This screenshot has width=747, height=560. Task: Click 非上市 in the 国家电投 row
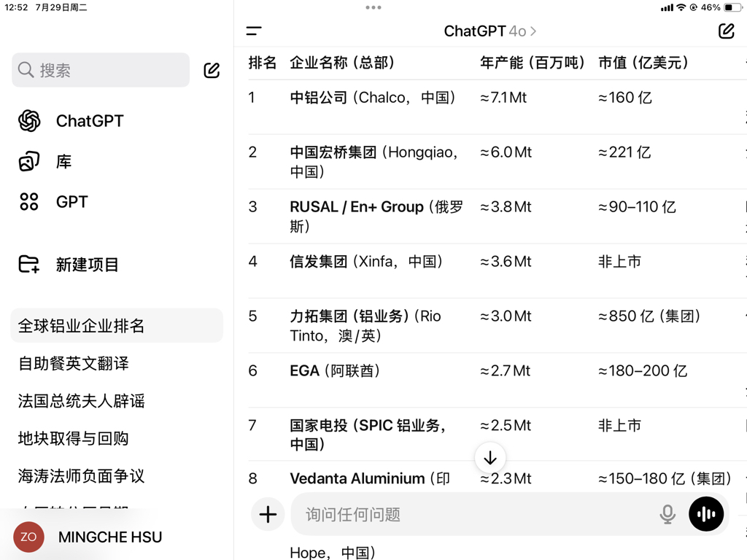[620, 425]
